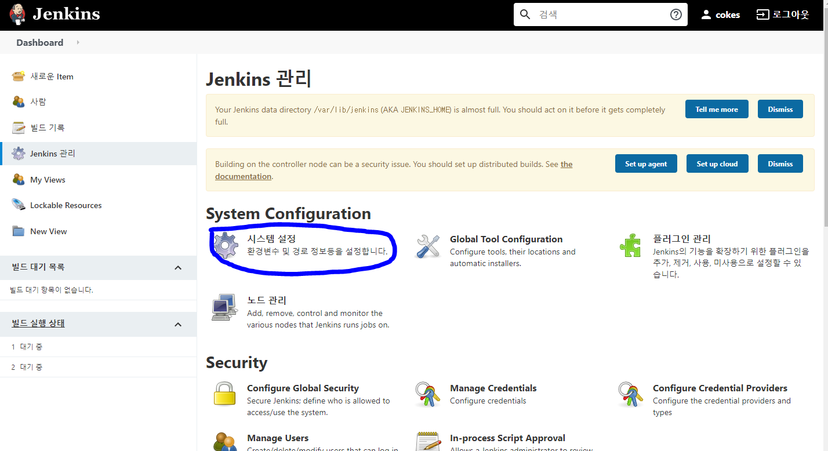Click the Configure Credential Providers keys icon
Image resolution: width=828 pixels, height=451 pixels.
click(631, 394)
